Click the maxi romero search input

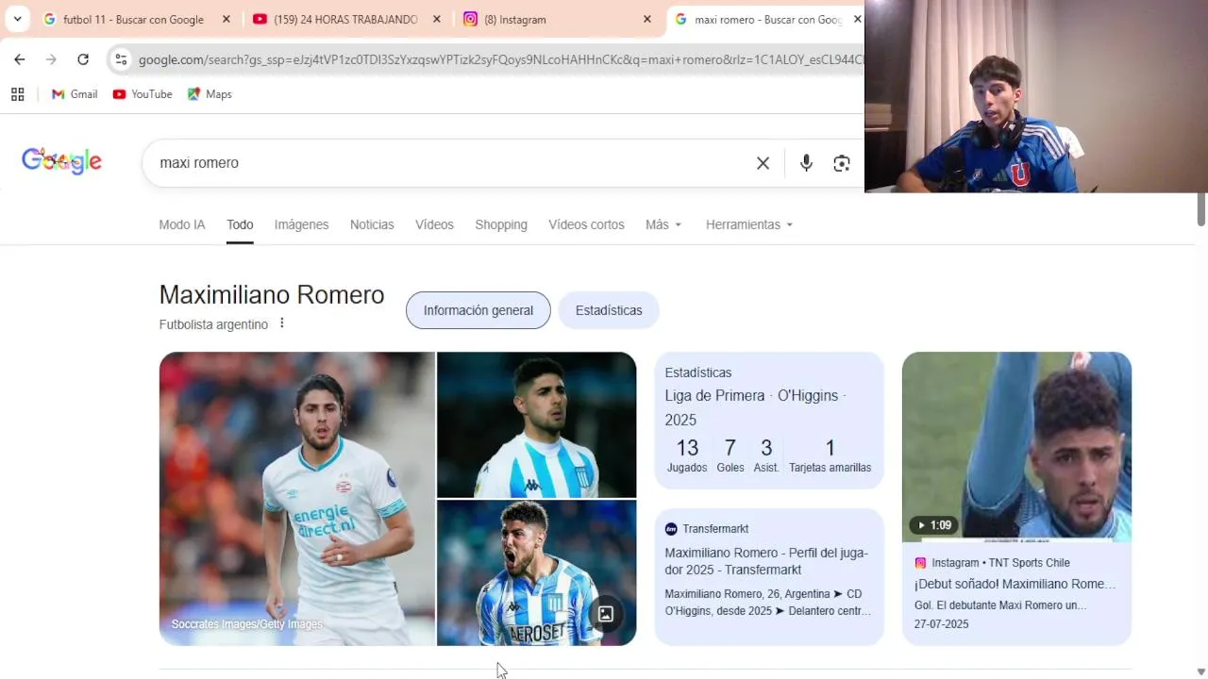click(453, 163)
